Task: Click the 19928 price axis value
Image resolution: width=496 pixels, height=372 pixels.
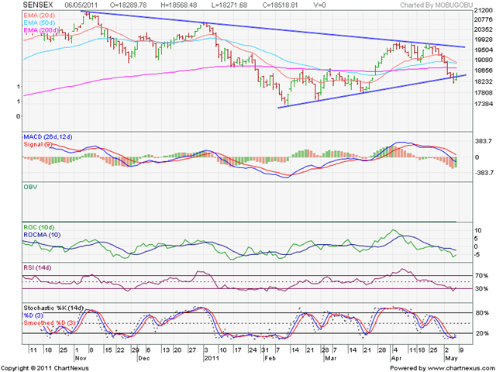Action: pyautogui.click(x=484, y=40)
